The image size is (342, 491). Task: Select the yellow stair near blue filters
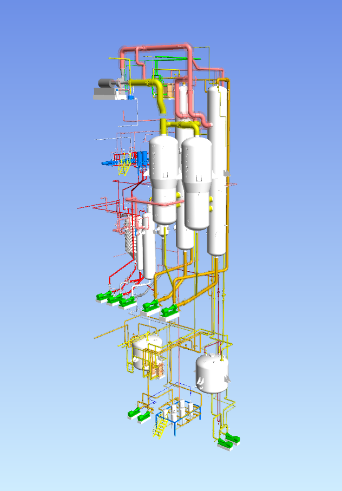coord(124,165)
